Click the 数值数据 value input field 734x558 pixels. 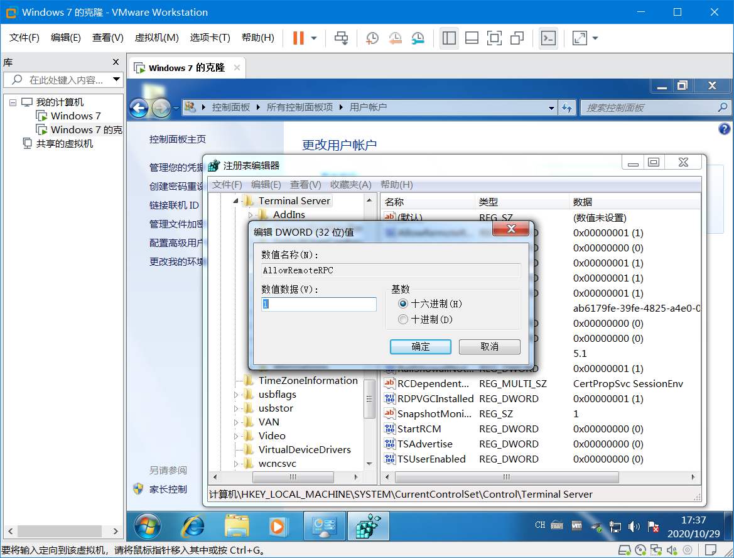pos(319,304)
